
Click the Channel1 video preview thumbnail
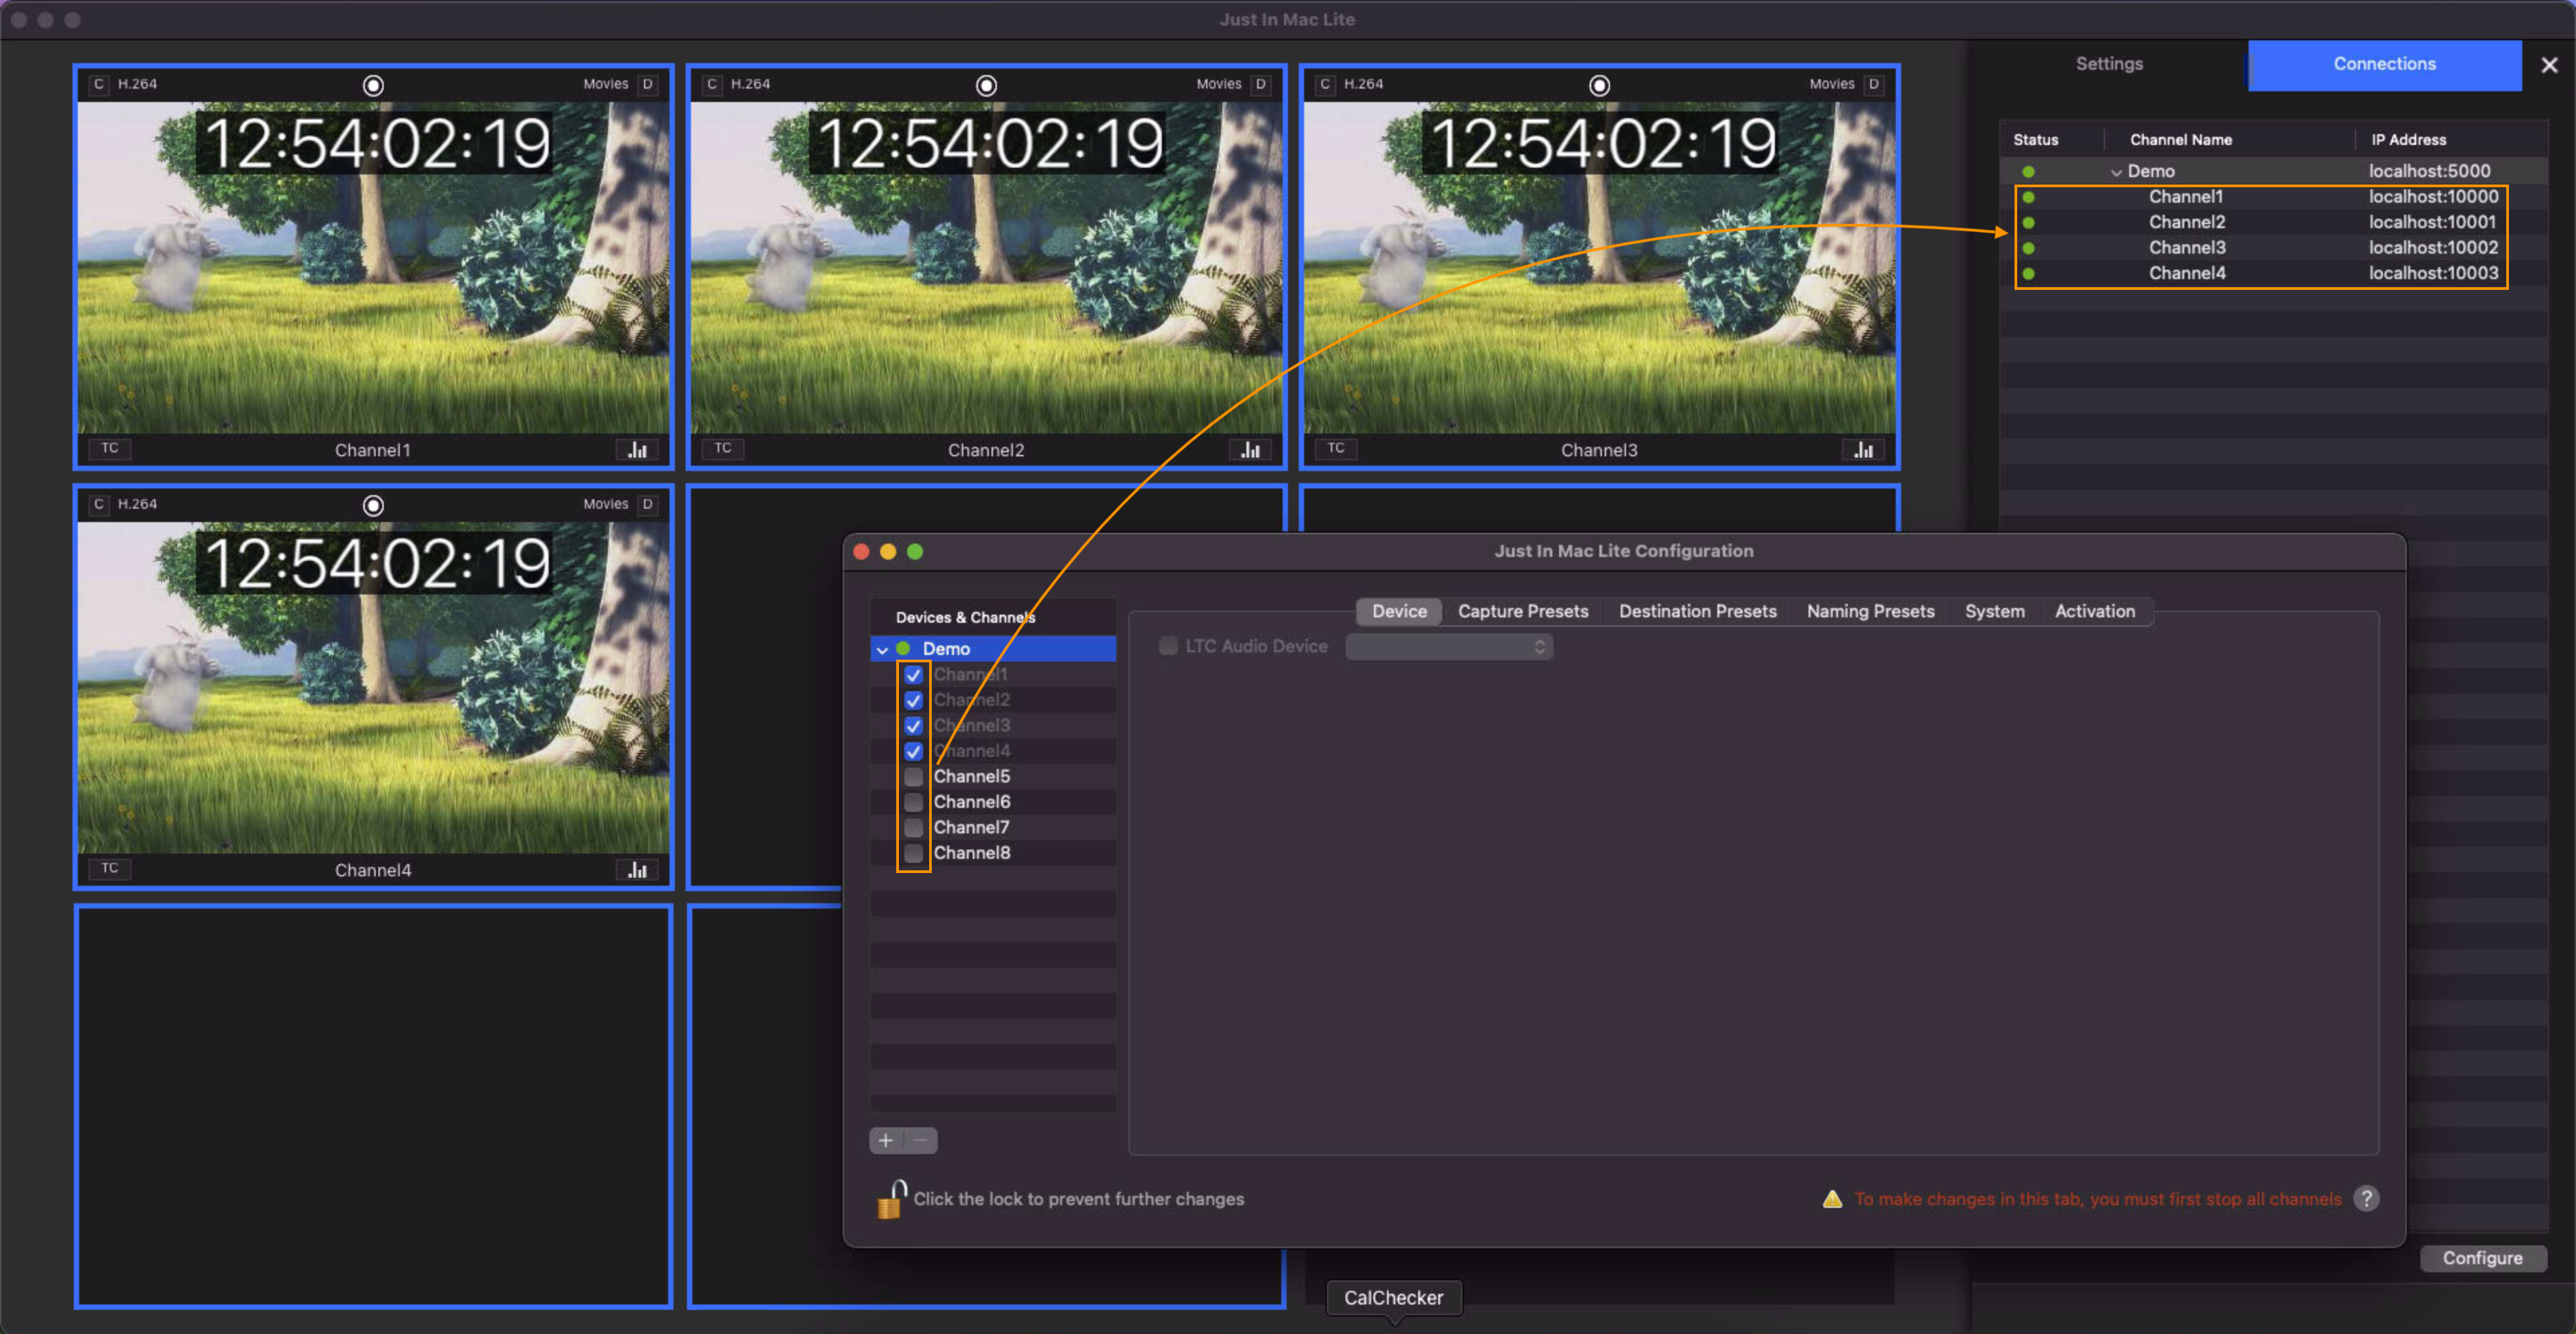tap(373, 267)
